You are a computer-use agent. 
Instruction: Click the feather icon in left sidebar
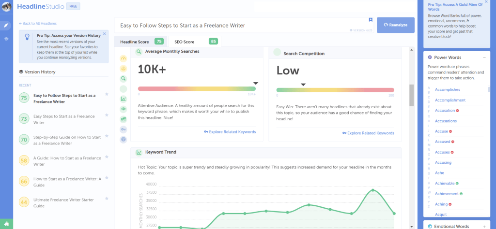coord(6,25)
